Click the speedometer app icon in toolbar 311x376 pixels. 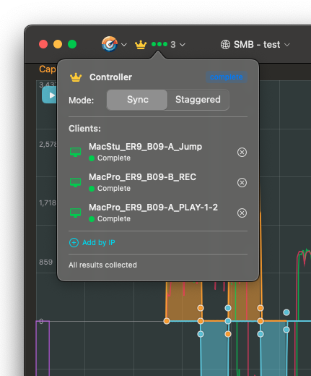point(110,44)
